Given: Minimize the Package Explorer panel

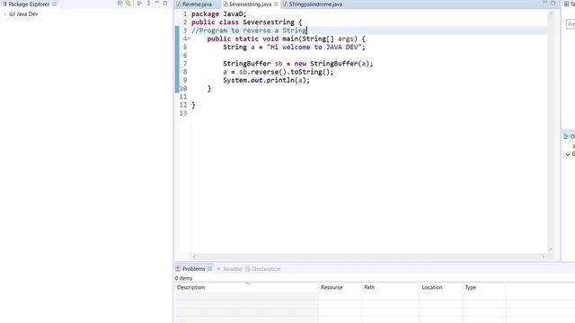Looking at the screenshot, I should coord(157,3).
